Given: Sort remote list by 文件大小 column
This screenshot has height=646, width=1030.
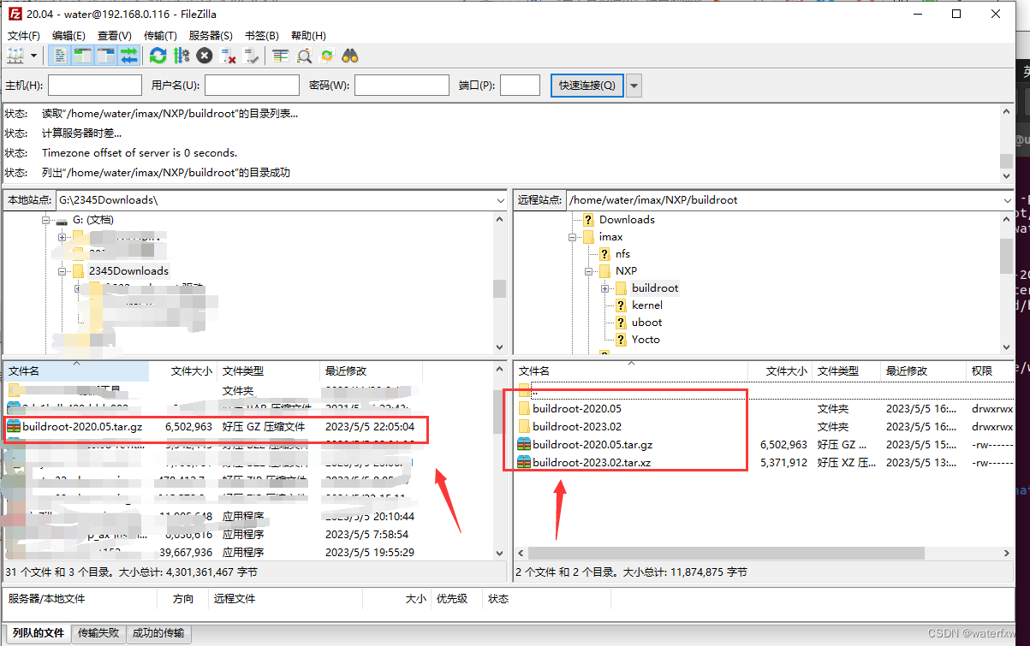Looking at the screenshot, I should (x=780, y=370).
